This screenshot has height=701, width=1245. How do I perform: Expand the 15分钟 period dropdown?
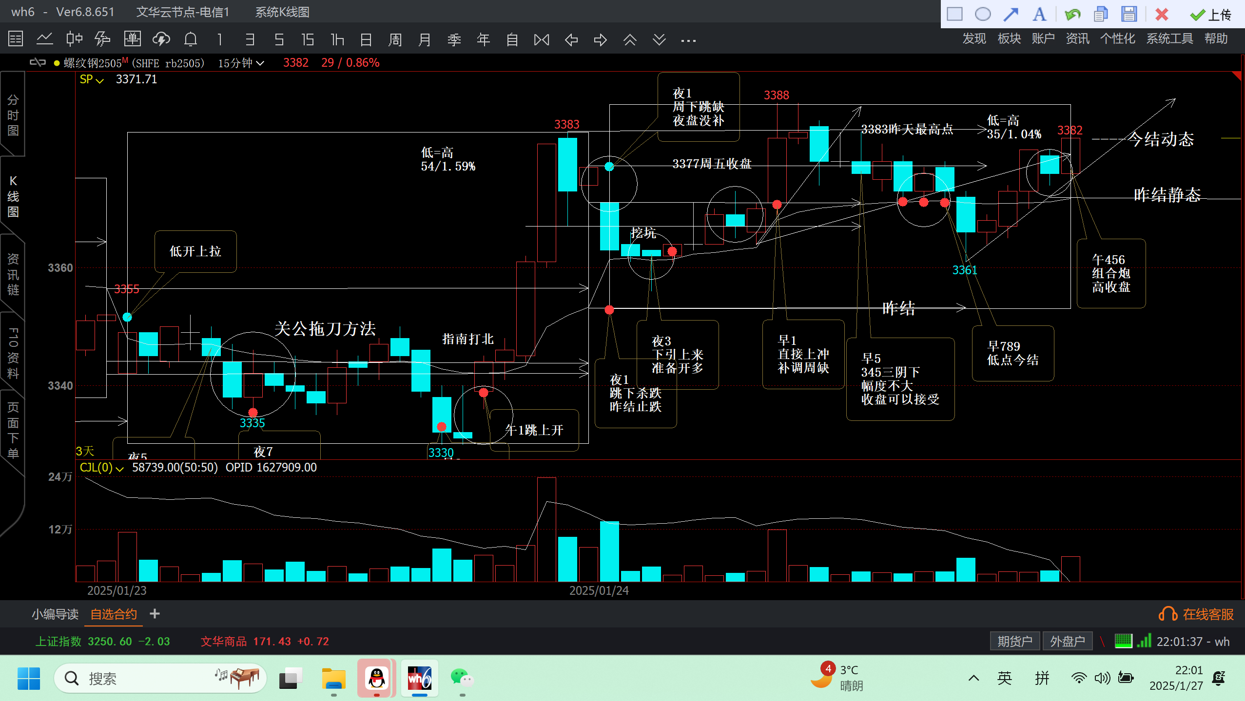241,63
